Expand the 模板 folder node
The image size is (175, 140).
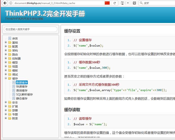point(6,70)
